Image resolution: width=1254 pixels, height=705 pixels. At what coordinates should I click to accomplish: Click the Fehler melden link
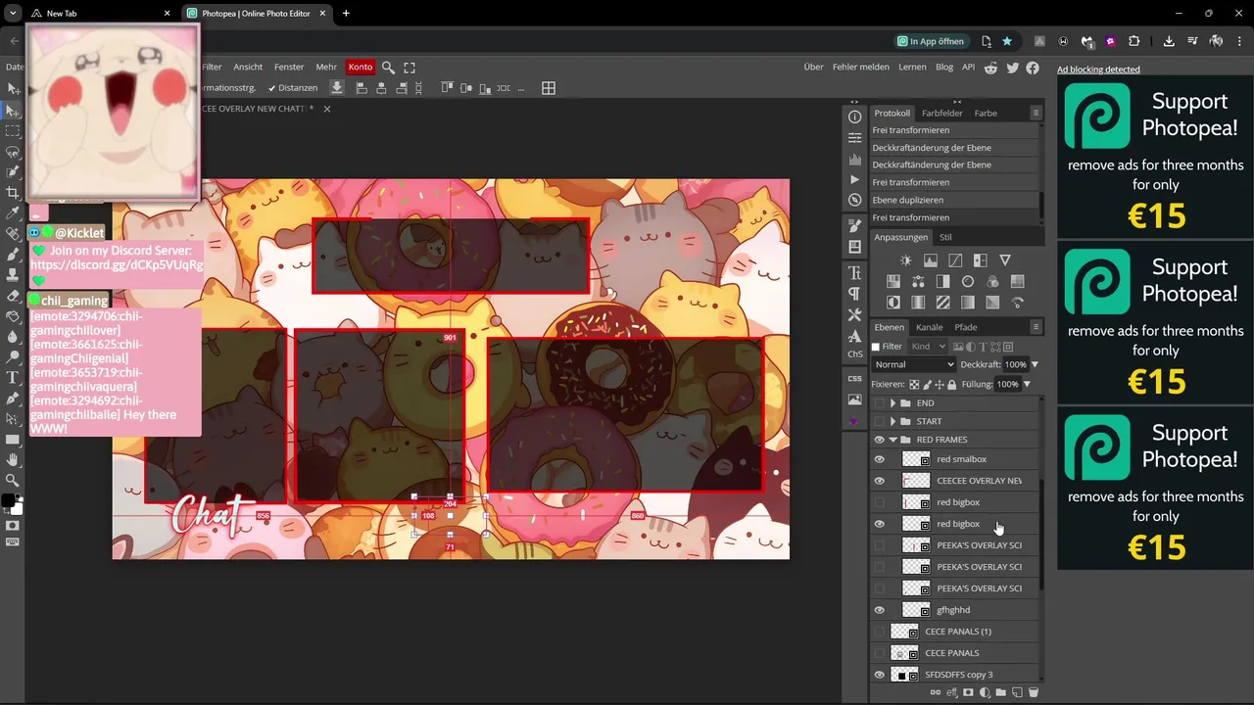861,67
